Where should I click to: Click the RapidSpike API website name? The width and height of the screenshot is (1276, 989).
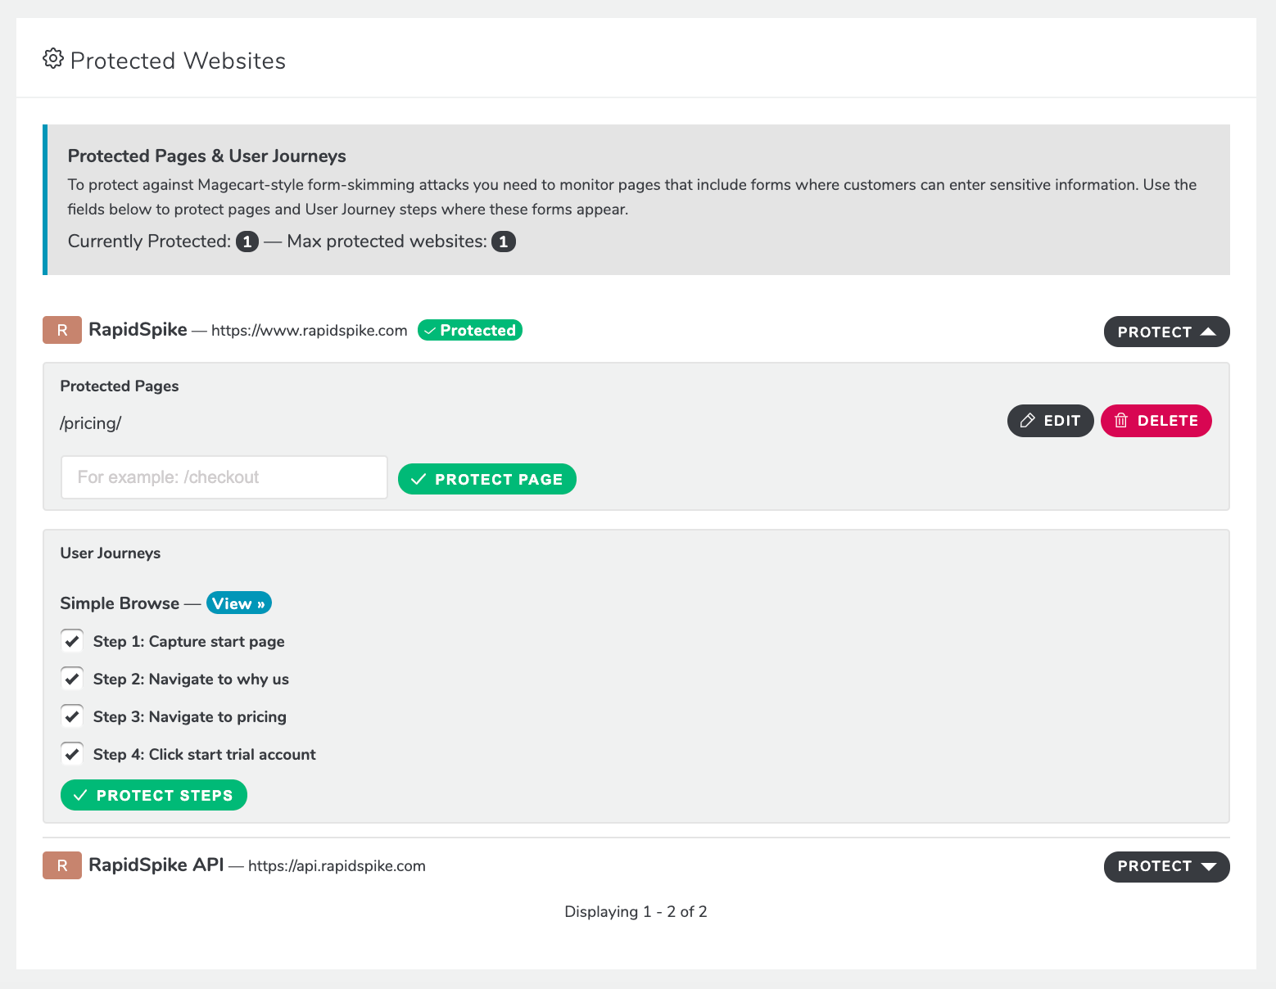click(x=156, y=865)
